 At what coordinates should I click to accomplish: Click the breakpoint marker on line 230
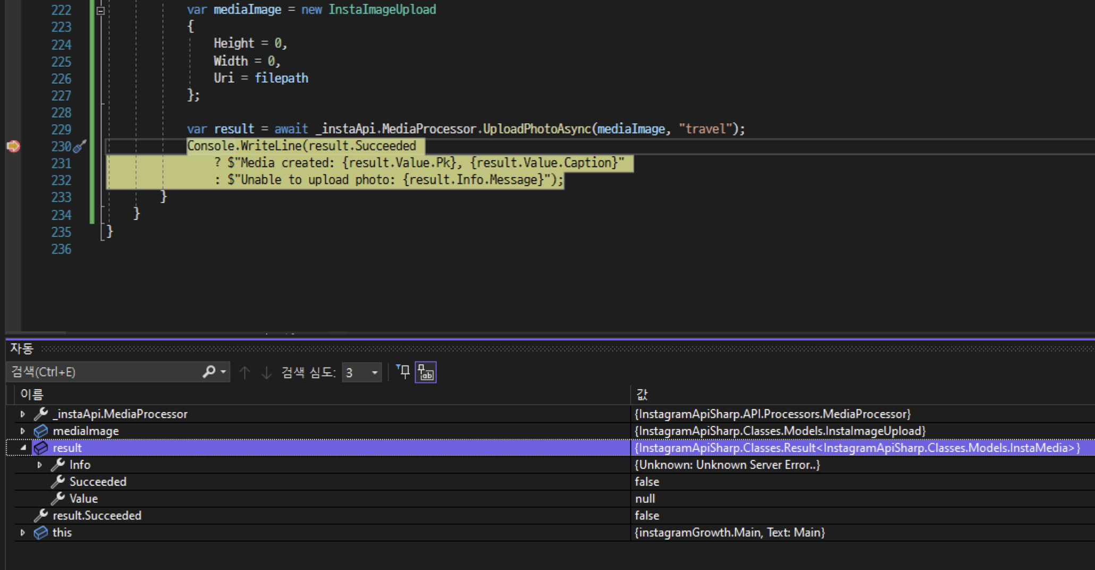click(13, 146)
